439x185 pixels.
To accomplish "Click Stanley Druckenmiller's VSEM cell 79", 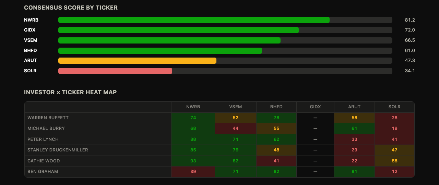I will pyautogui.click(x=236, y=150).
